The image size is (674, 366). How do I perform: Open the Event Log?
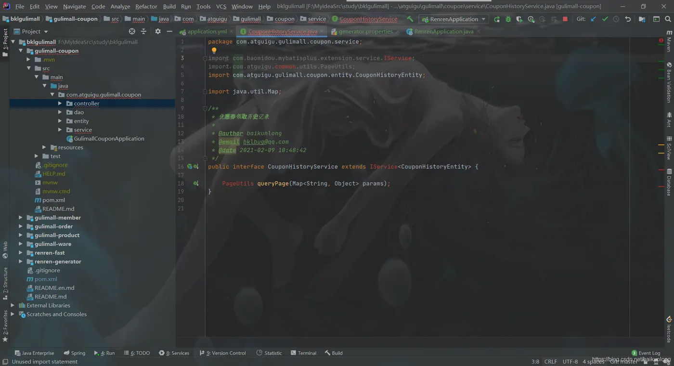[x=646, y=353]
